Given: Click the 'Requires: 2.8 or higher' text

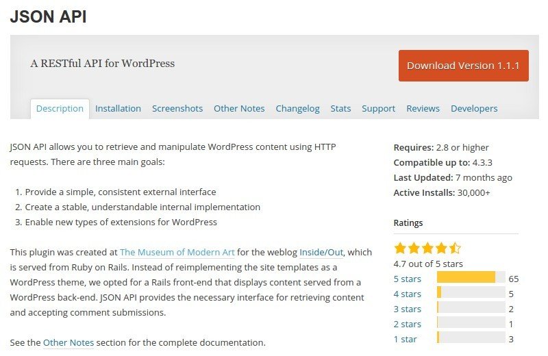Looking at the screenshot, I should coord(441,147).
